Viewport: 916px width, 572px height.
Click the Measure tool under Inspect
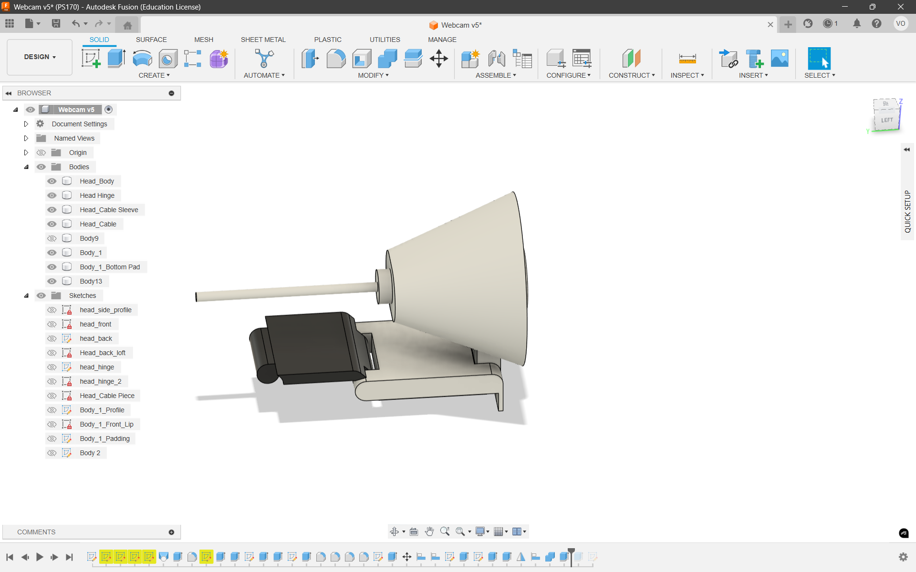(x=687, y=59)
